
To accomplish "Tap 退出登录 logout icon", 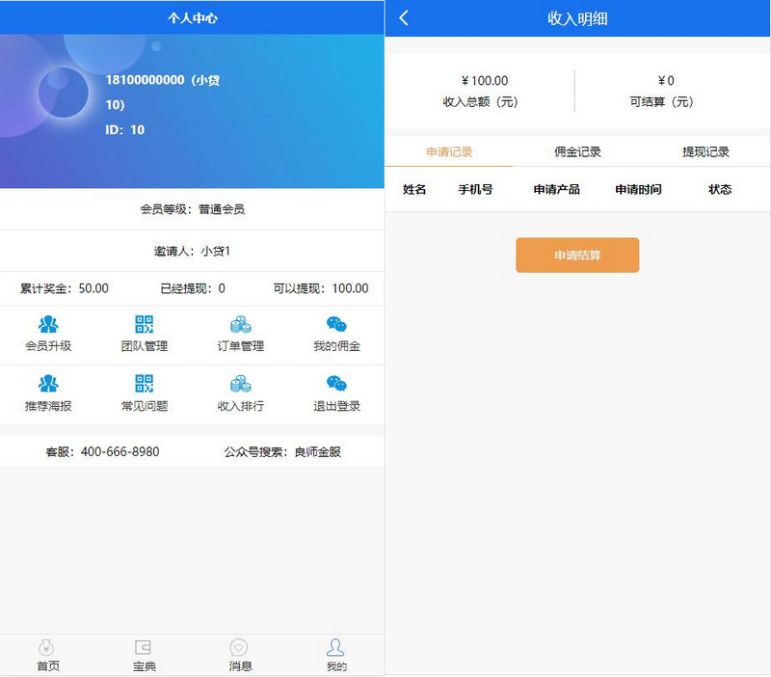I will [x=336, y=383].
